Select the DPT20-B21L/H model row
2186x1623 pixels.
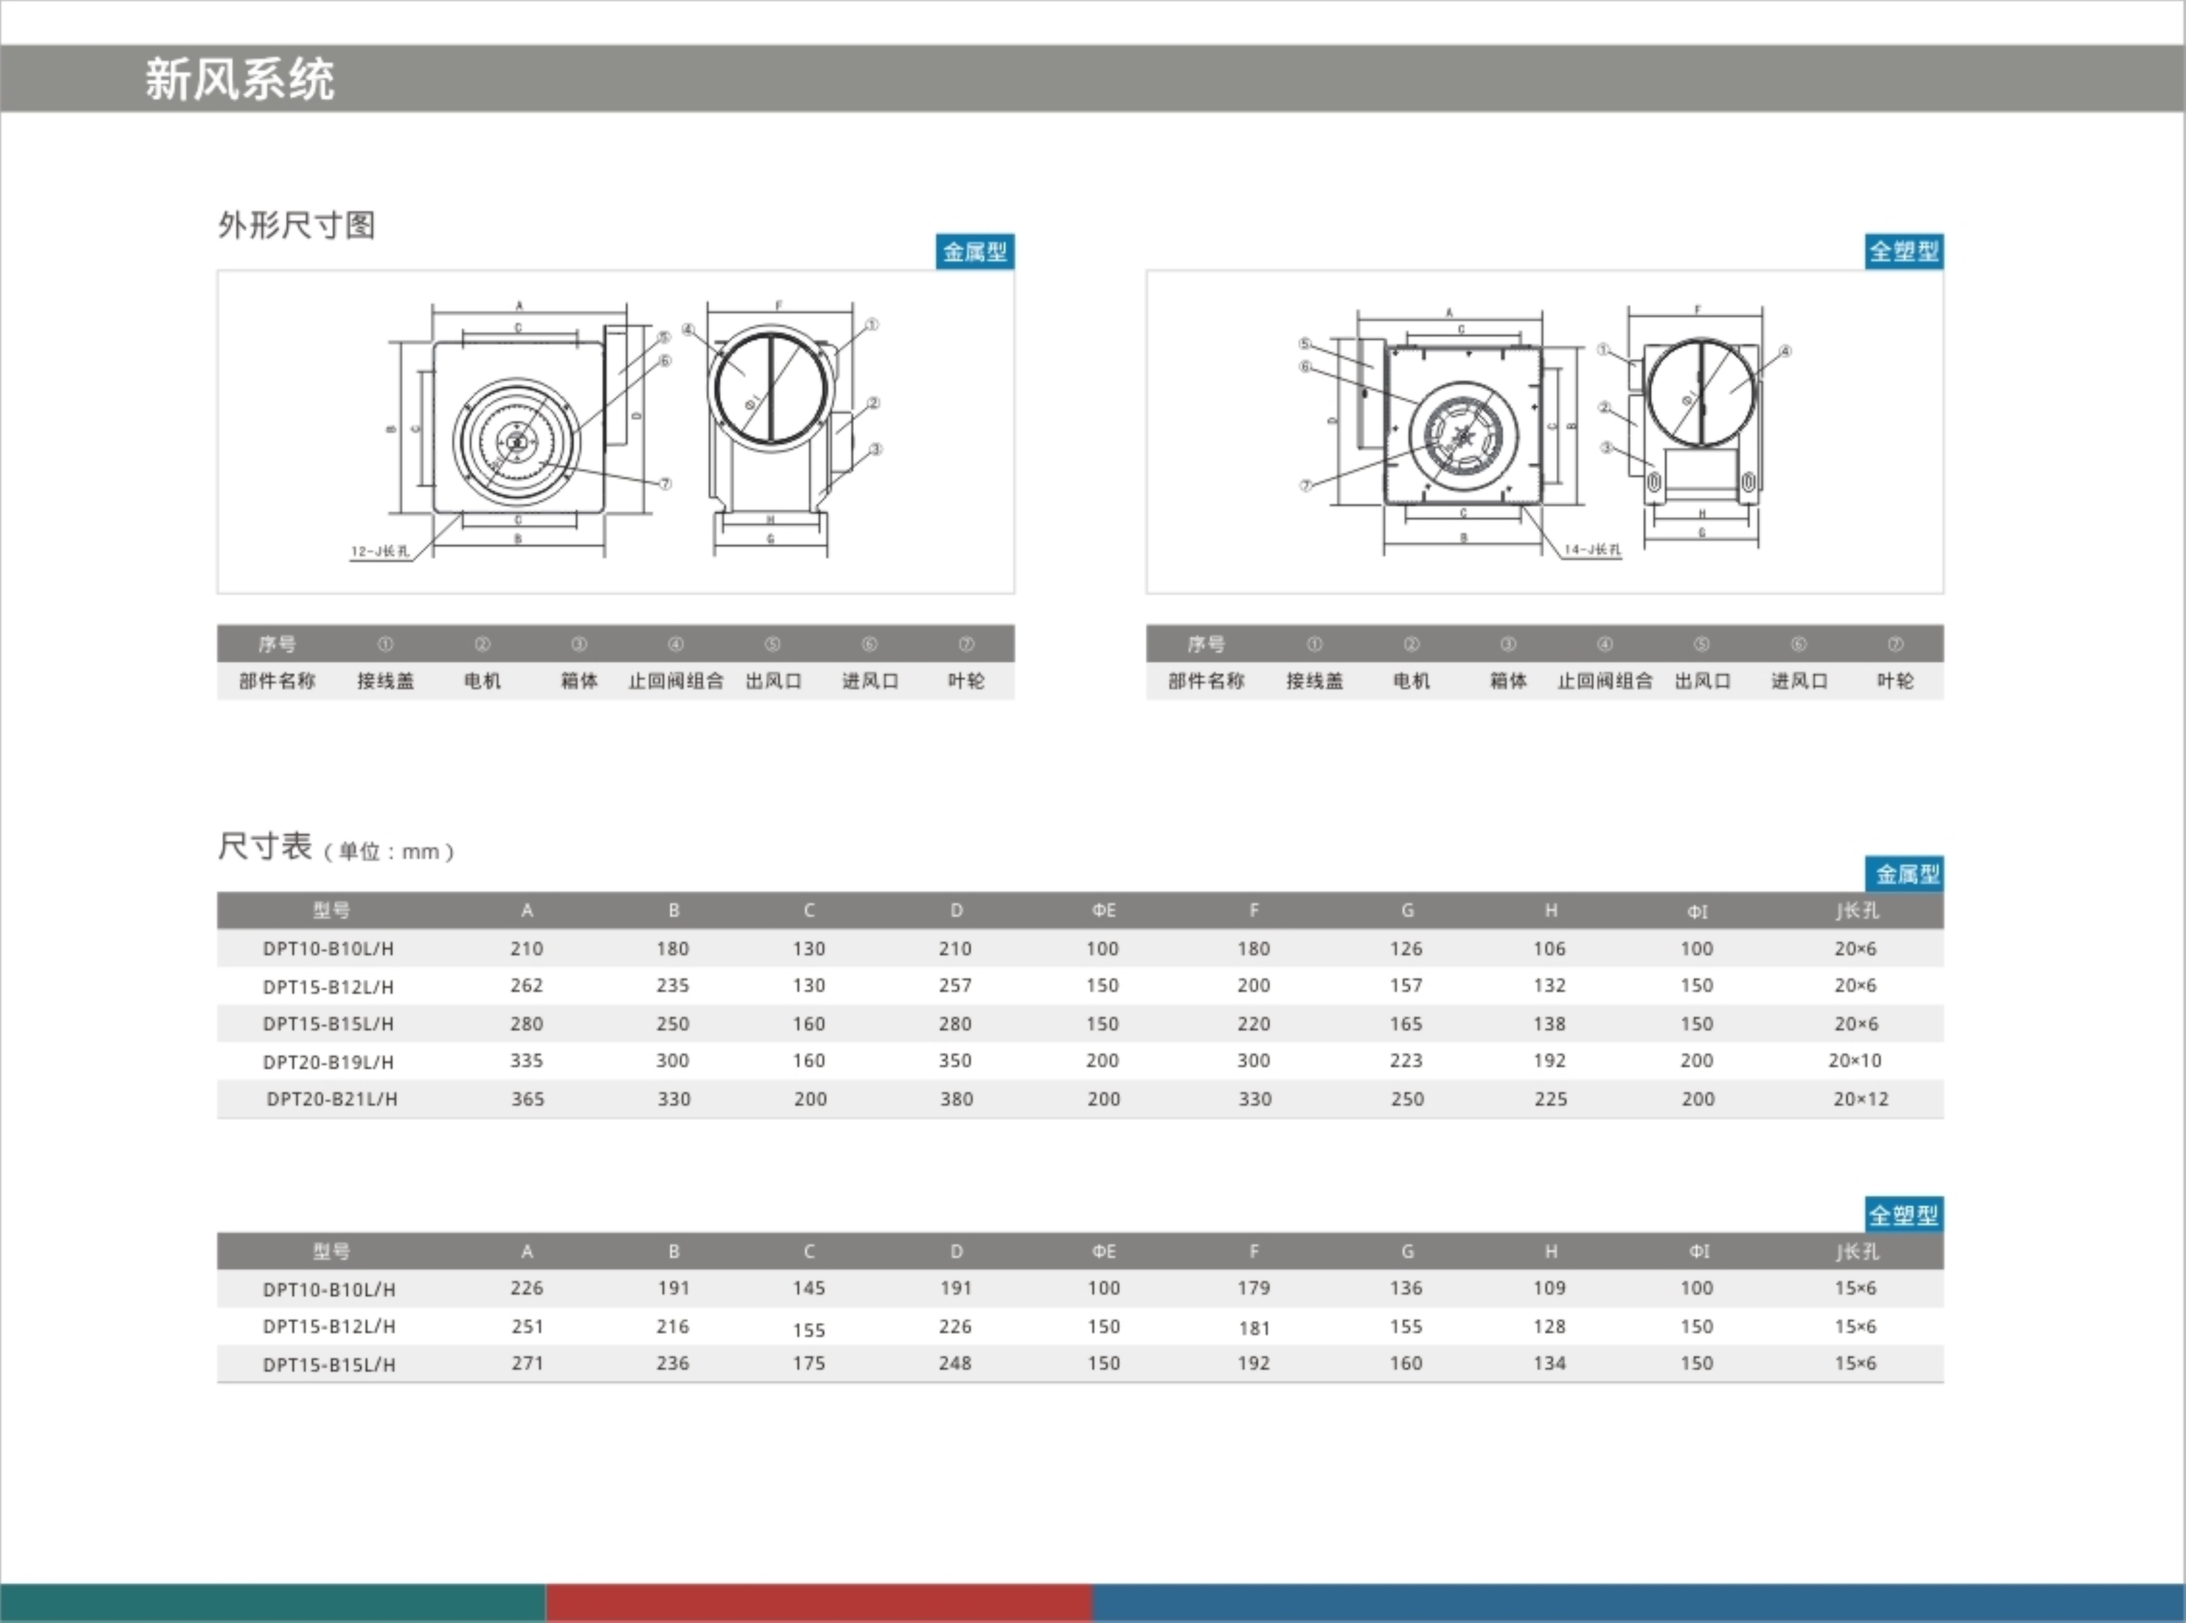tap(332, 1099)
